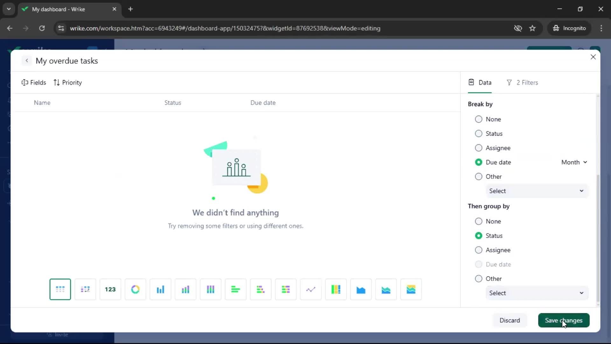Choose the green and yellow heatmap chart
The height and width of the screenshot is (344, 611).
tap(336, 289)
